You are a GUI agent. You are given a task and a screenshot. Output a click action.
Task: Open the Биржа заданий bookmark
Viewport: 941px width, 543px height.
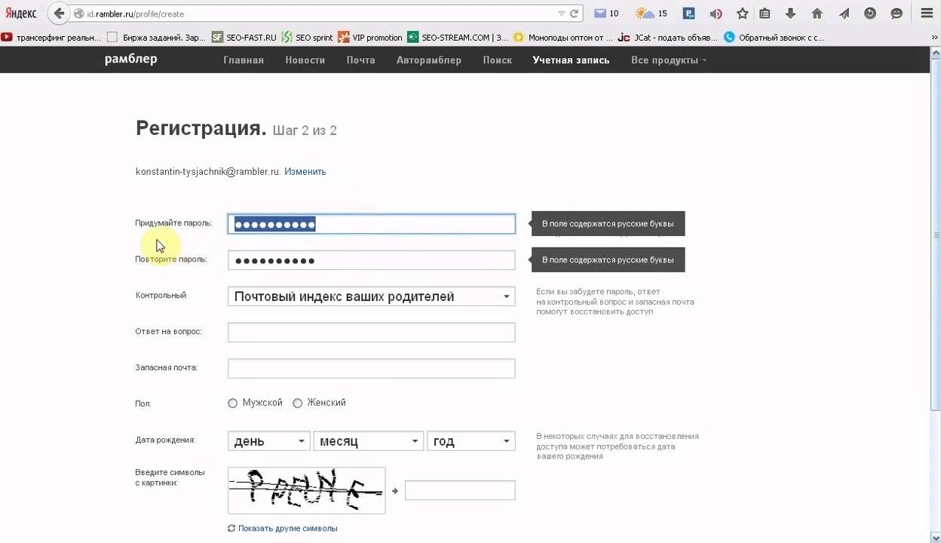tap(156, 37)
